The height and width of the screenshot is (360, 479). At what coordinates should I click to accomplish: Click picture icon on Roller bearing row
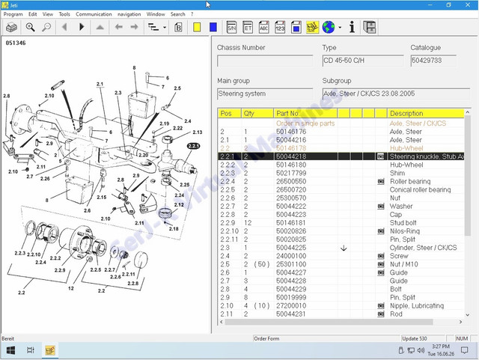pyautogui.click(x=381, y=182)
